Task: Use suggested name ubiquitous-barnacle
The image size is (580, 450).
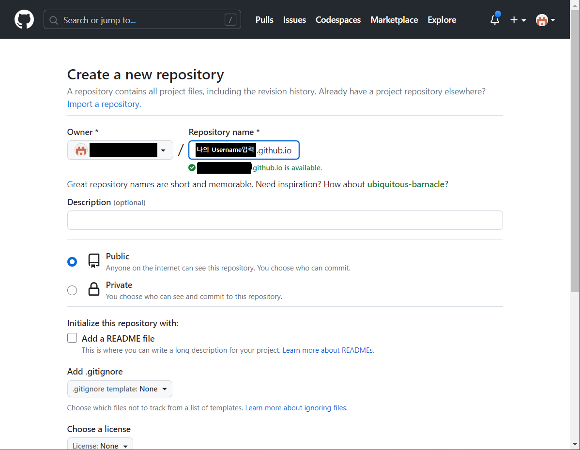Action: (x=405, y=184)
